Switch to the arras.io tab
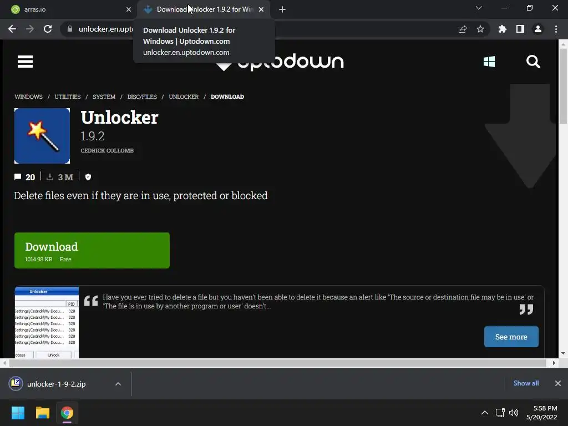 coord(69,9)
